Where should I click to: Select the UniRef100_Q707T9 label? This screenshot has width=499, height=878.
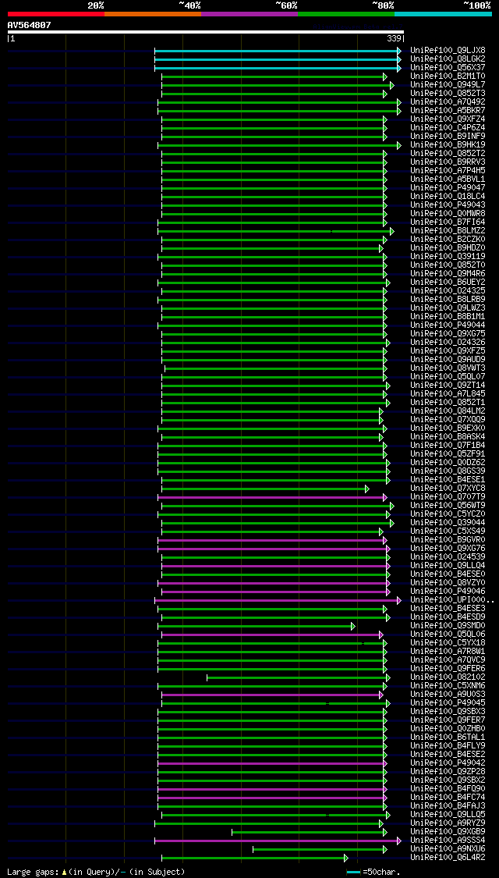point(448,496)
